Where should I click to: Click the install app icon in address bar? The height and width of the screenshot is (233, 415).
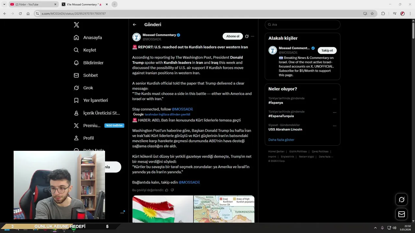(x=365, y=14)
